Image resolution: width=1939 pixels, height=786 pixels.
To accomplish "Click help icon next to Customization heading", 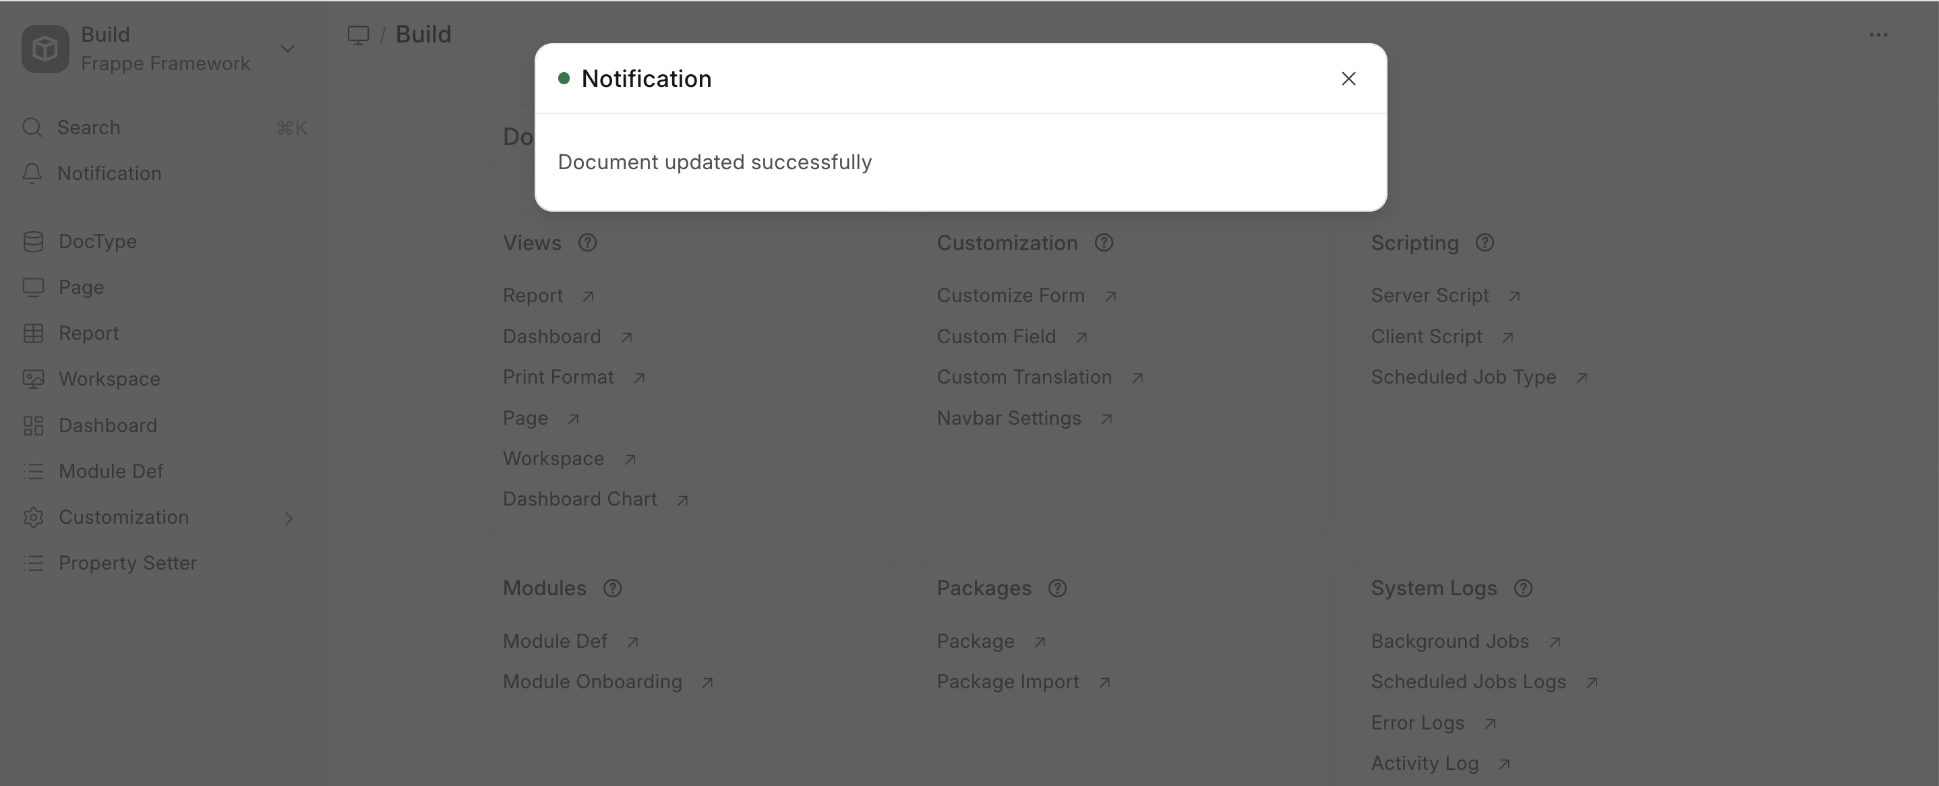I will pyautogui.click(x=1104, y=243).
